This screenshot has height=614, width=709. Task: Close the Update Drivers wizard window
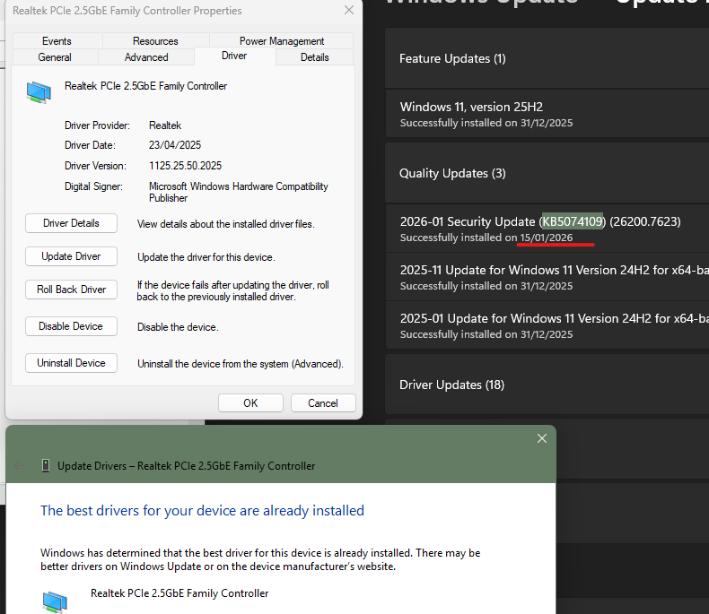(542, 438)
